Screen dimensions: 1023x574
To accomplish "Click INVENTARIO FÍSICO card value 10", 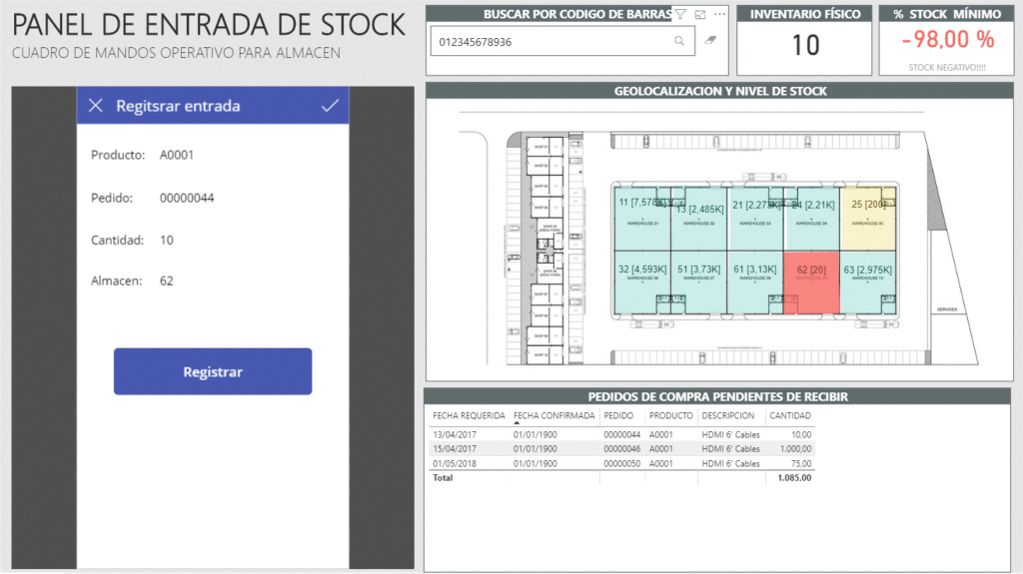I will [x=805, y=46].
